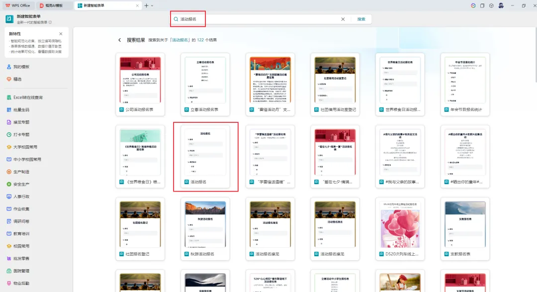
Task: Open 我的模板 in the sidebar
Action: [18, 67]
